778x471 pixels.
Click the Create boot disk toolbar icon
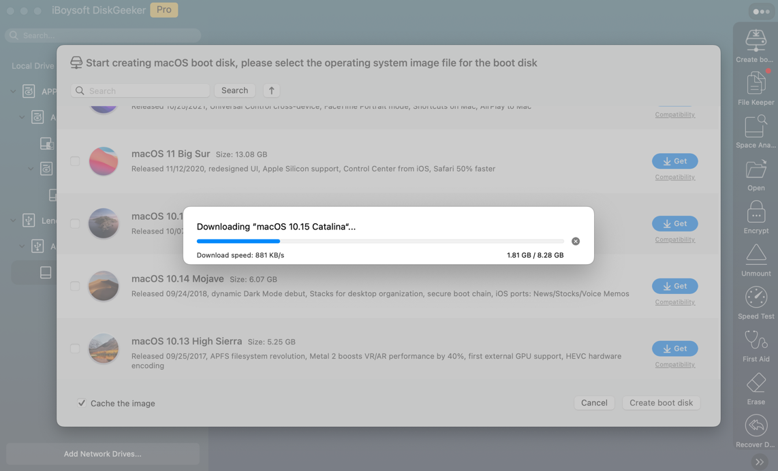(x=756, y=41)
